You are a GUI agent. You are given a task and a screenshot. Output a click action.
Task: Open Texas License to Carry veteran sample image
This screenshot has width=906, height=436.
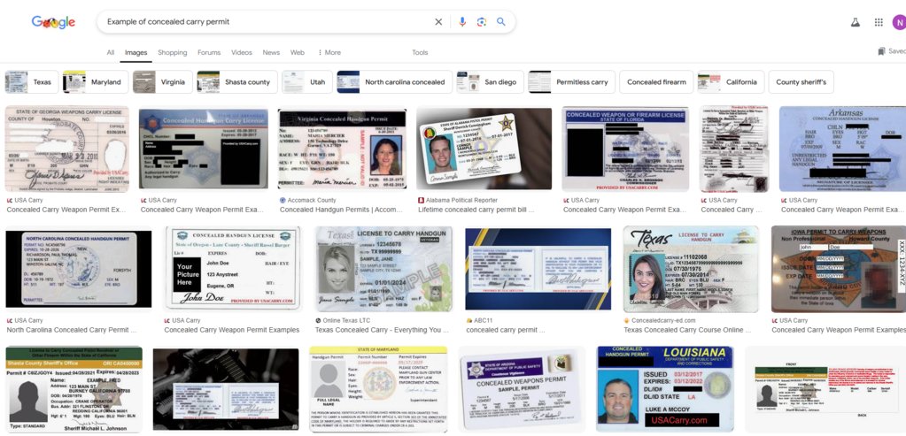383,269
